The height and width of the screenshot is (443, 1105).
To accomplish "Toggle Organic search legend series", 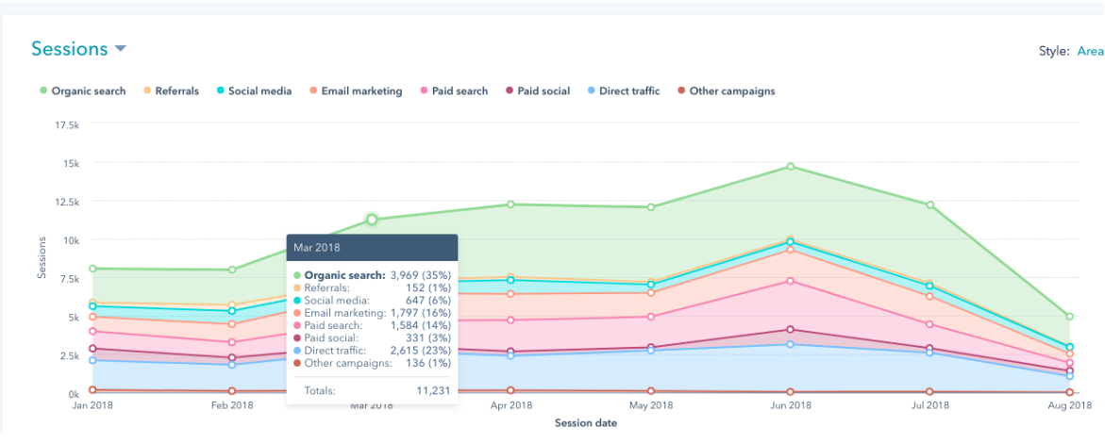I will point(82,90).
